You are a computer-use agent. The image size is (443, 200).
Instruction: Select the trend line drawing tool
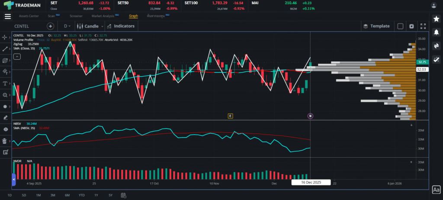pos(5,49)
